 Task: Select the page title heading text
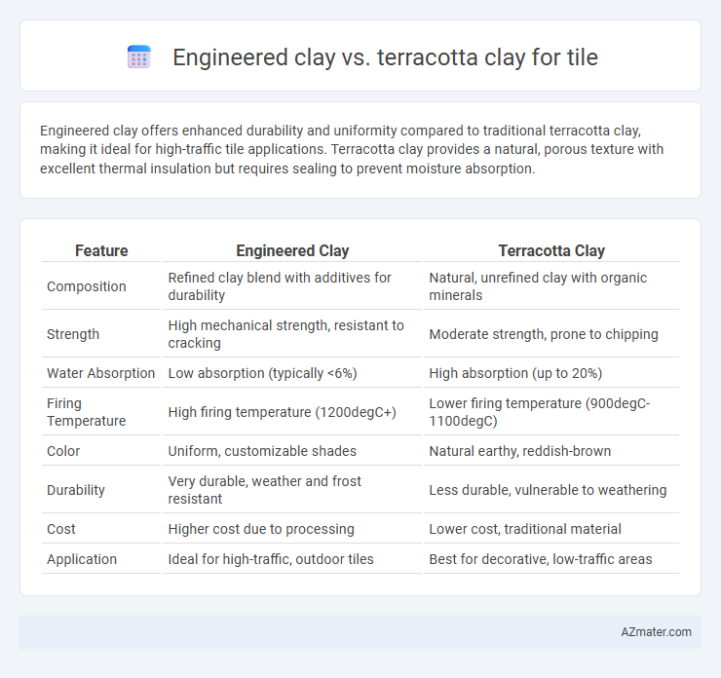385,57
